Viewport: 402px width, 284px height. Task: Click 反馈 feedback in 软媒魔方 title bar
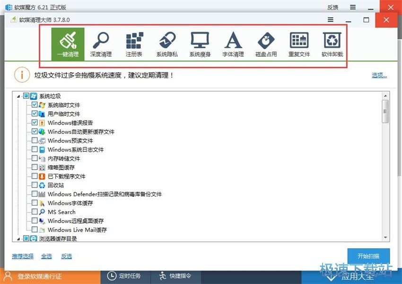[333, 8]
